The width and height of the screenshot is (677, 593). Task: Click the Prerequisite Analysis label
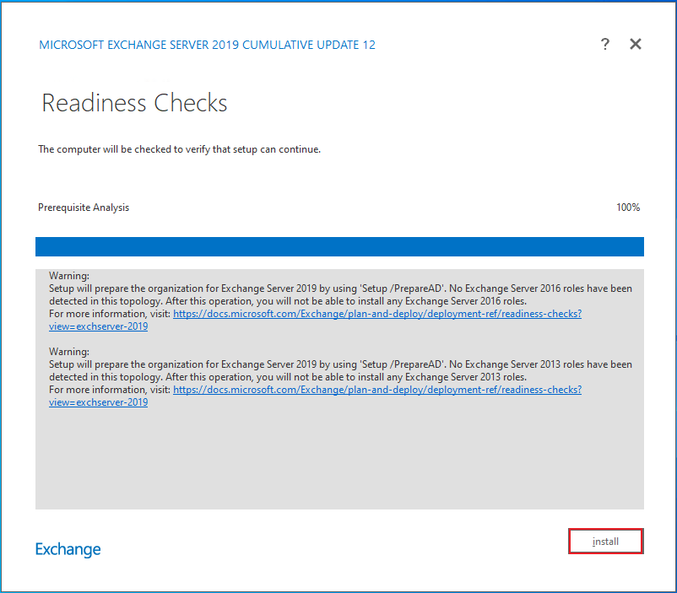(84, 208)
